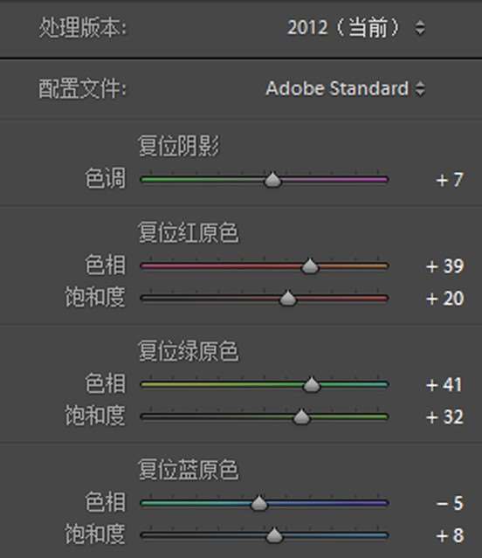Click 复位红原色 to reset red primary
This screenshot has width=482, height=558.
tap(189, 233)
